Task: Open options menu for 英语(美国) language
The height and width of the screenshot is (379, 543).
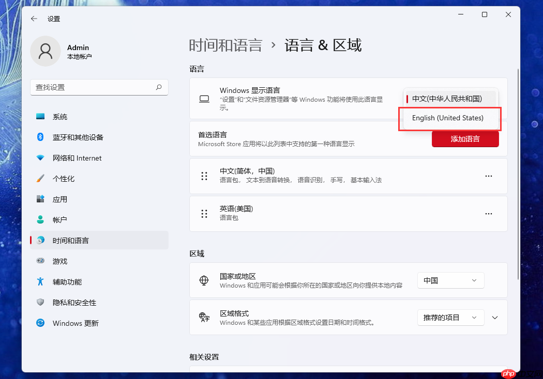Action: [488, 213]
